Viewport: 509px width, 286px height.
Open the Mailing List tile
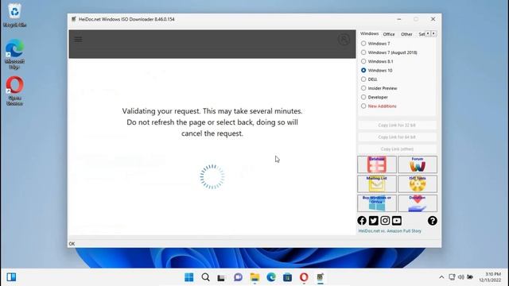pyautogui.click(x=377, y=184)
